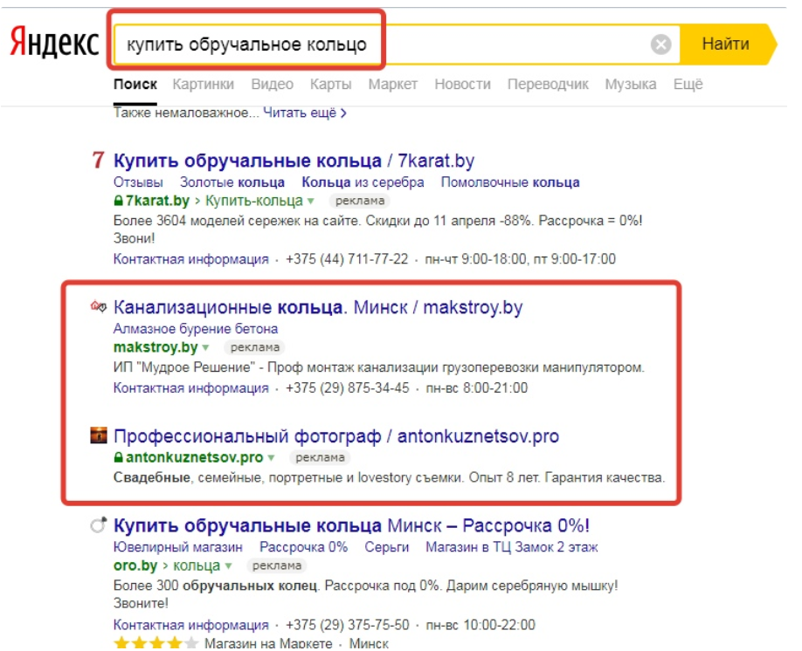Open Канализационные кольца Минск result title
Viewport: 802px width, 651px height.
318,308
